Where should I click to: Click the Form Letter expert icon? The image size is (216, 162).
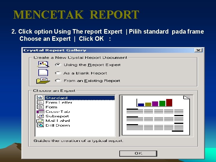tap(40, 102)
